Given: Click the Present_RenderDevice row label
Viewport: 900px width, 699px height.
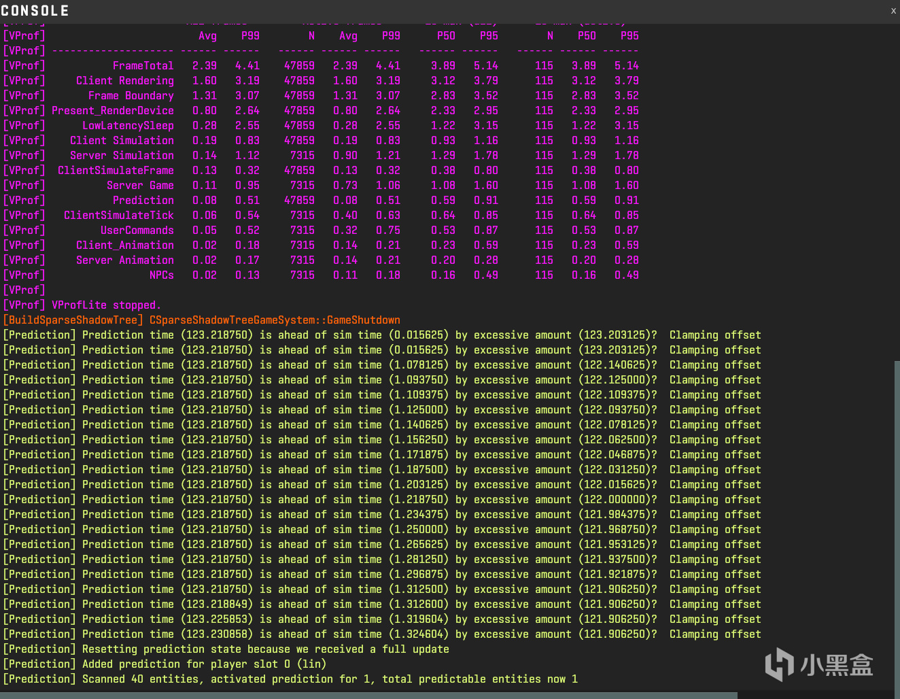Looking at the screenshot, I should pyautogui.click(x=113, y=111).
